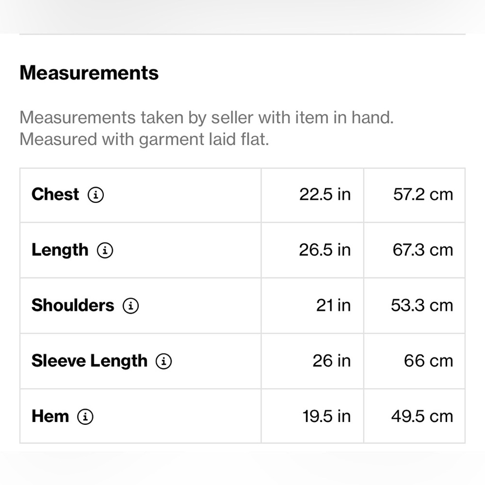The image size is (485, 485).
Task: Click the Measurements section heading
Action: (x=89, y=73)
